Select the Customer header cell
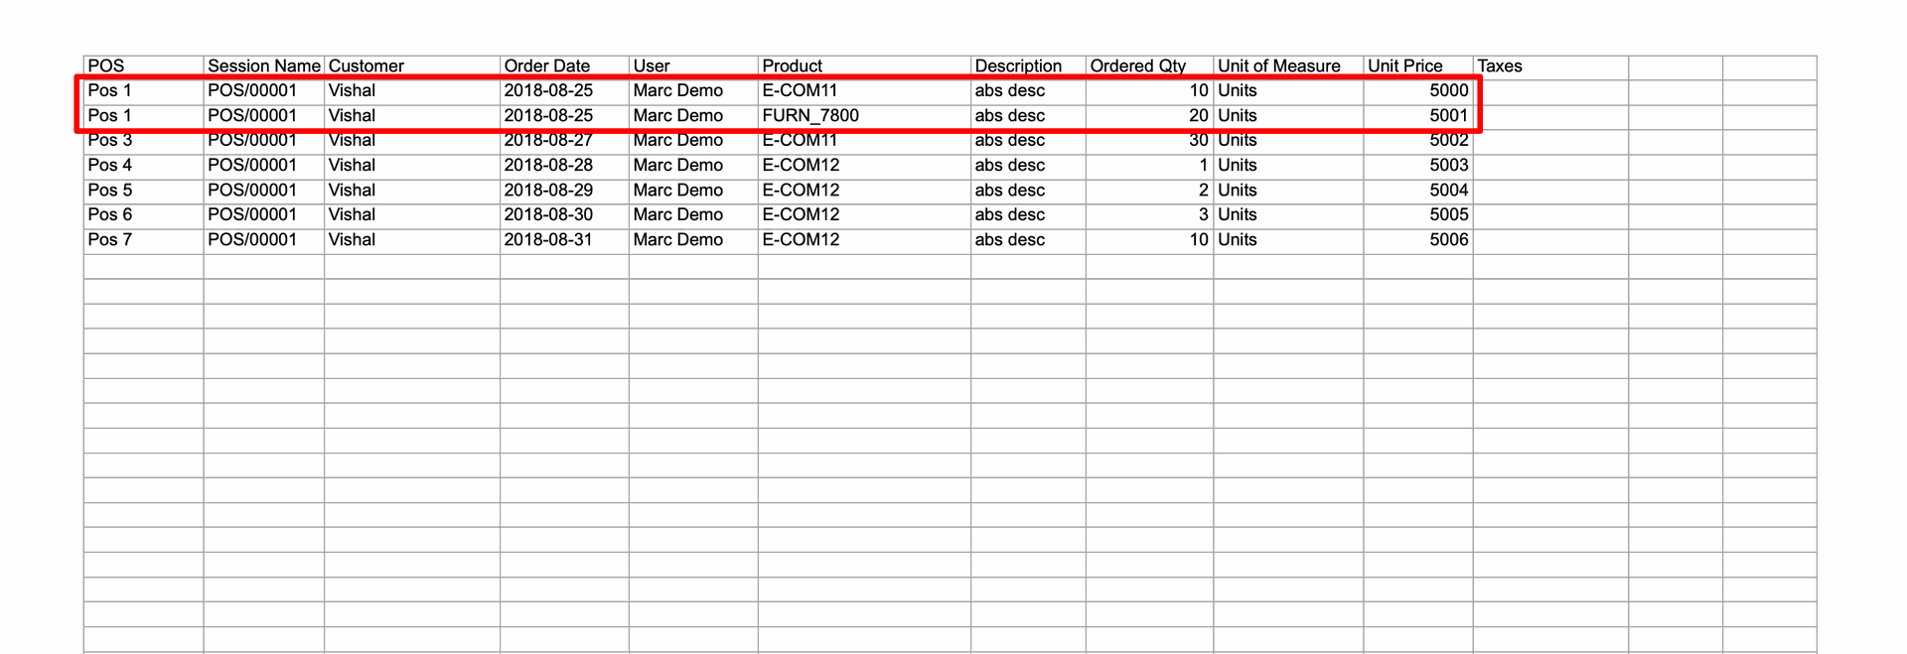 tap(412, 66)
